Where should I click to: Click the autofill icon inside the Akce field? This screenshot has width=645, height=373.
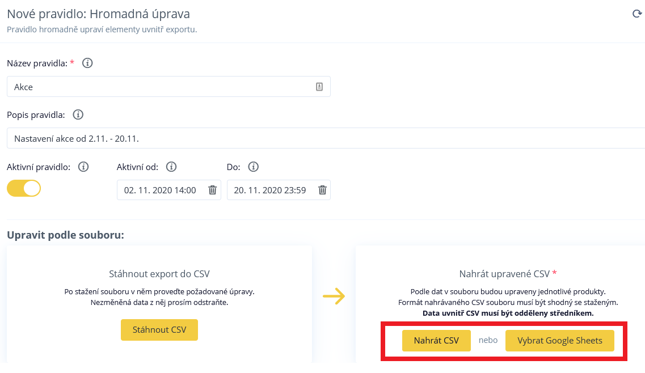319,87
